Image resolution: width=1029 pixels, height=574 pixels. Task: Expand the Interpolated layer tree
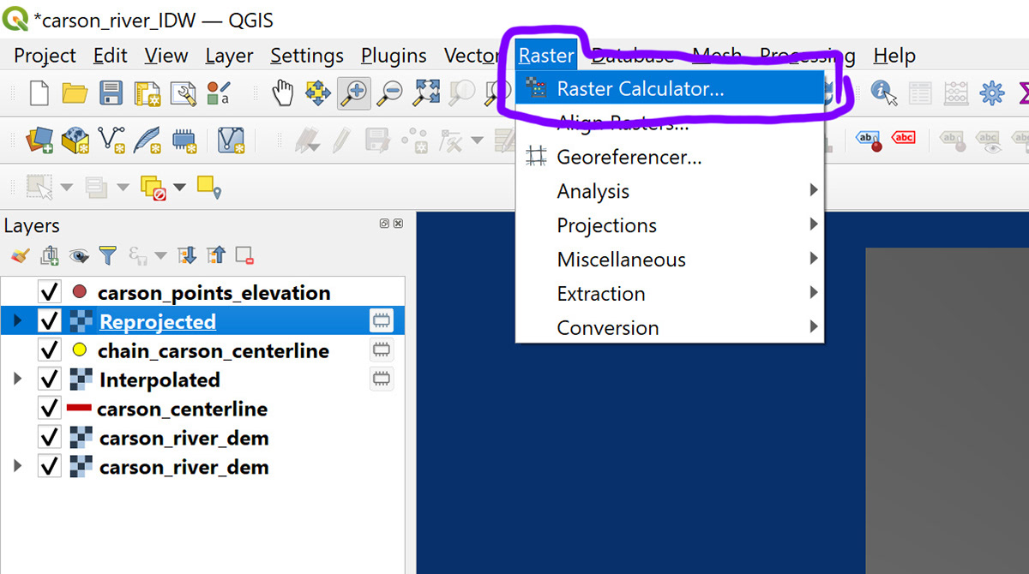click(x=18, y=380)
